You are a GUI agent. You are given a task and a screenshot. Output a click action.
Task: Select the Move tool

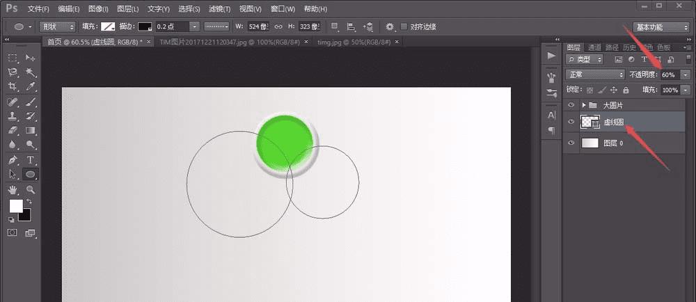(30, 58)
